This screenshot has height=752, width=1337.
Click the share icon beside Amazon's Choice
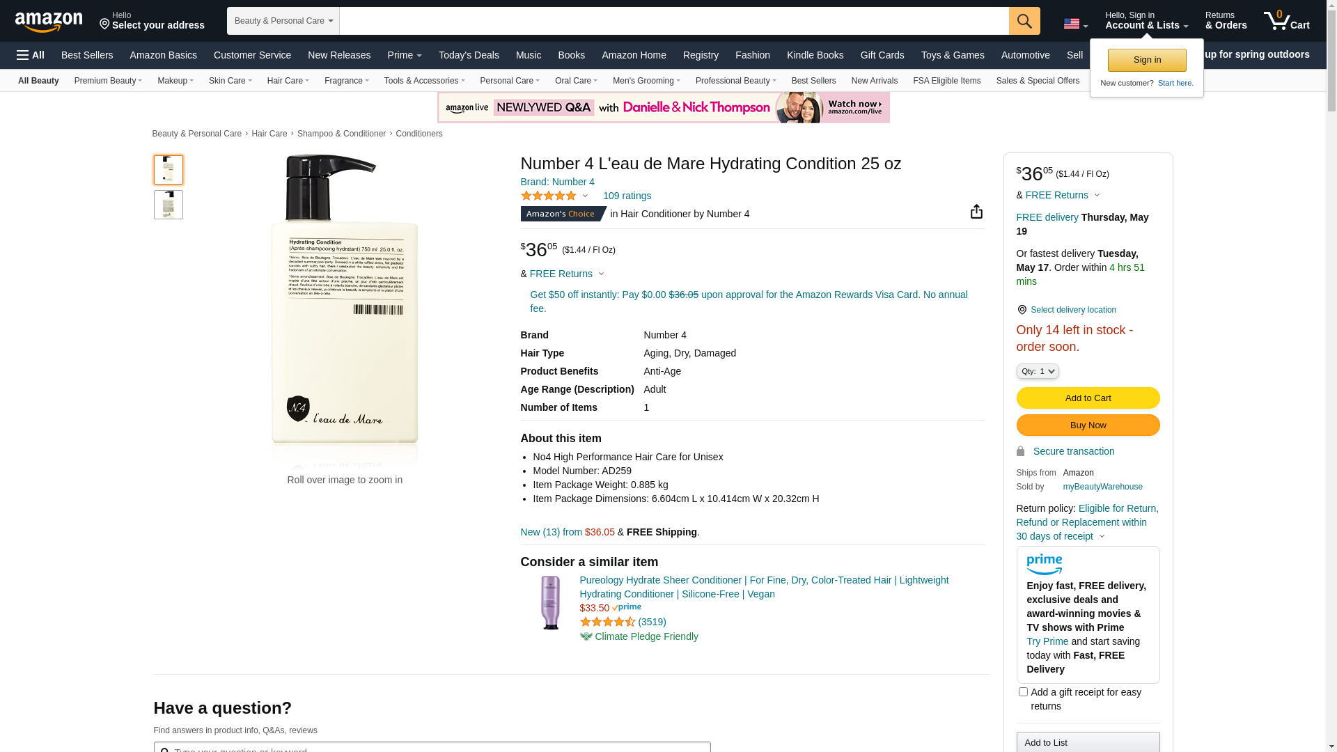[976, 212]
